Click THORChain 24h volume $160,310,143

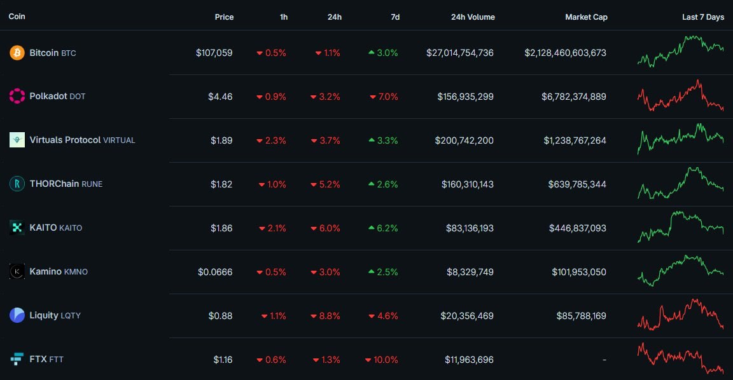(468, 184)
